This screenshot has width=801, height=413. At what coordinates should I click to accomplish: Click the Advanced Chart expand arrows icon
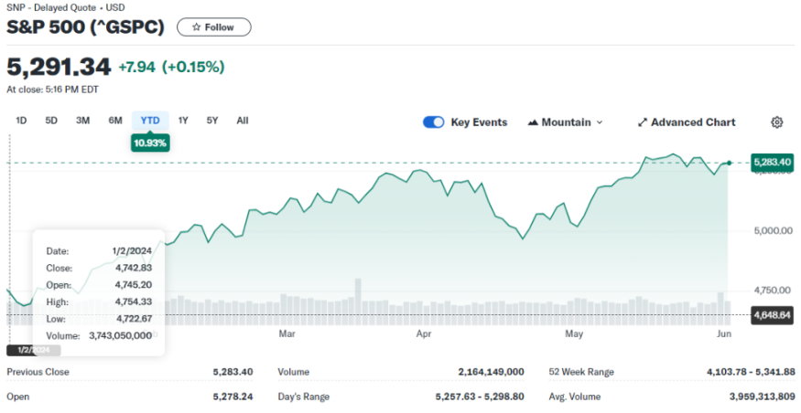click(643, 122)
